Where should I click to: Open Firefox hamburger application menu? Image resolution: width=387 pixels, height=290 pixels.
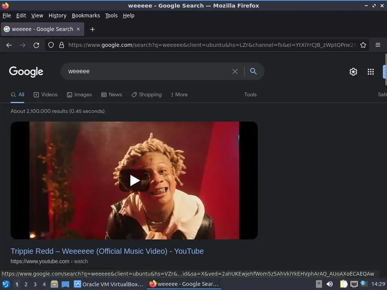(x=378, y=45)
